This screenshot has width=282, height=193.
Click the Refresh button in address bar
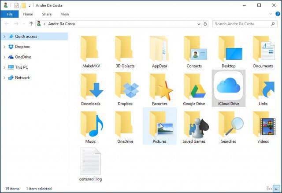pyautogui.click(x=205, y=24)
